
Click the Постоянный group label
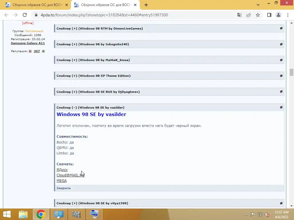click(x=34, y=31)
